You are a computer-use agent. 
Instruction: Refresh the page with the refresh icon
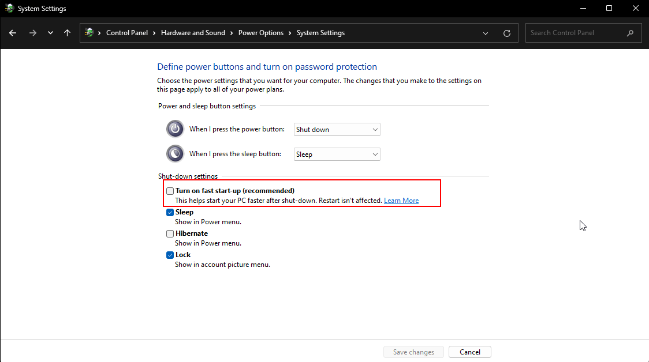(507, 33)
